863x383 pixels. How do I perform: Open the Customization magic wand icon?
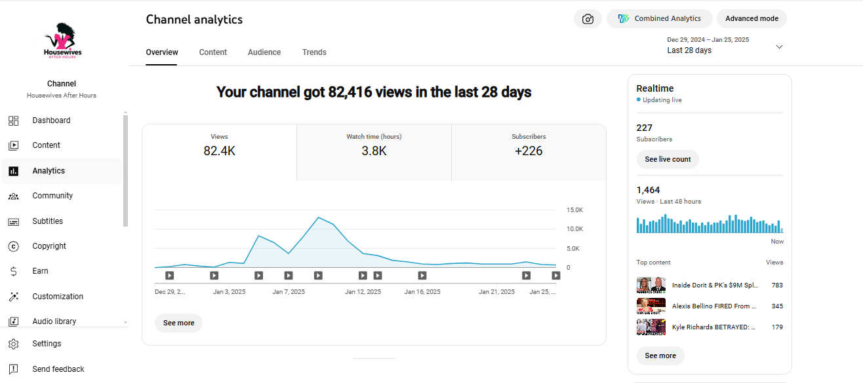pyautogui.click(x=13, y=297)
